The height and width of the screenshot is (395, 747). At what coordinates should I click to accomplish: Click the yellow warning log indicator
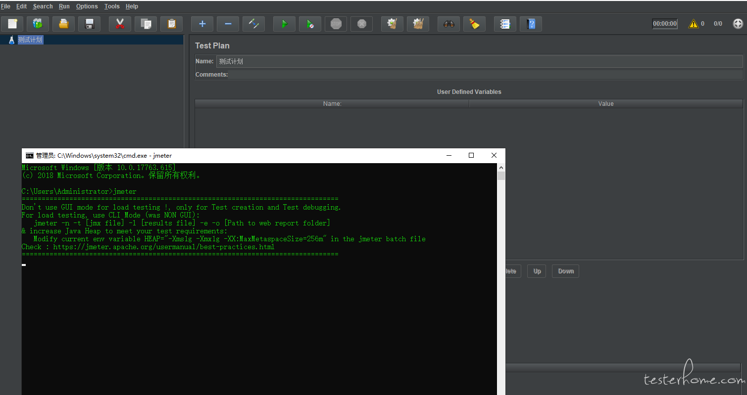(694, 24)
